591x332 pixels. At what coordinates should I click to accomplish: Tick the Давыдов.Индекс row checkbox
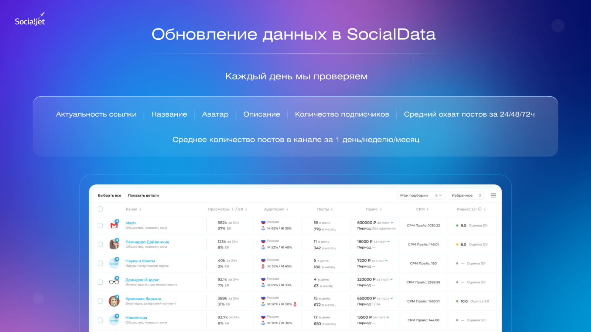coord(100,282)
